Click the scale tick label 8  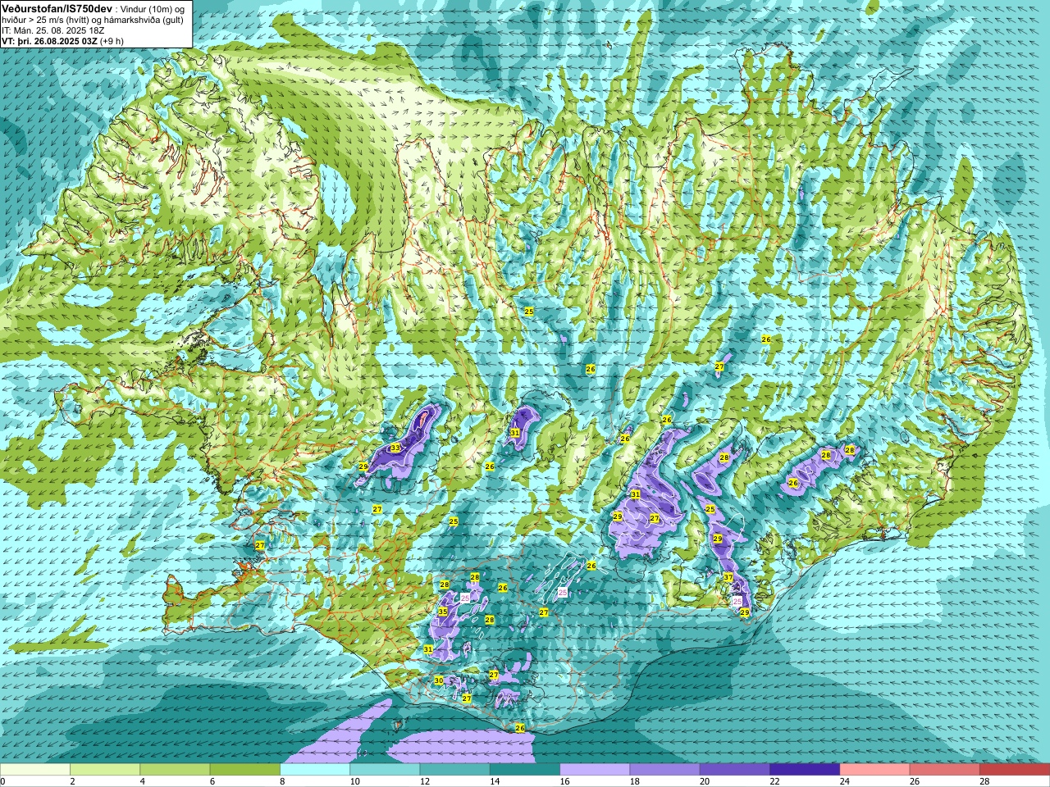(x=283, y=781)
